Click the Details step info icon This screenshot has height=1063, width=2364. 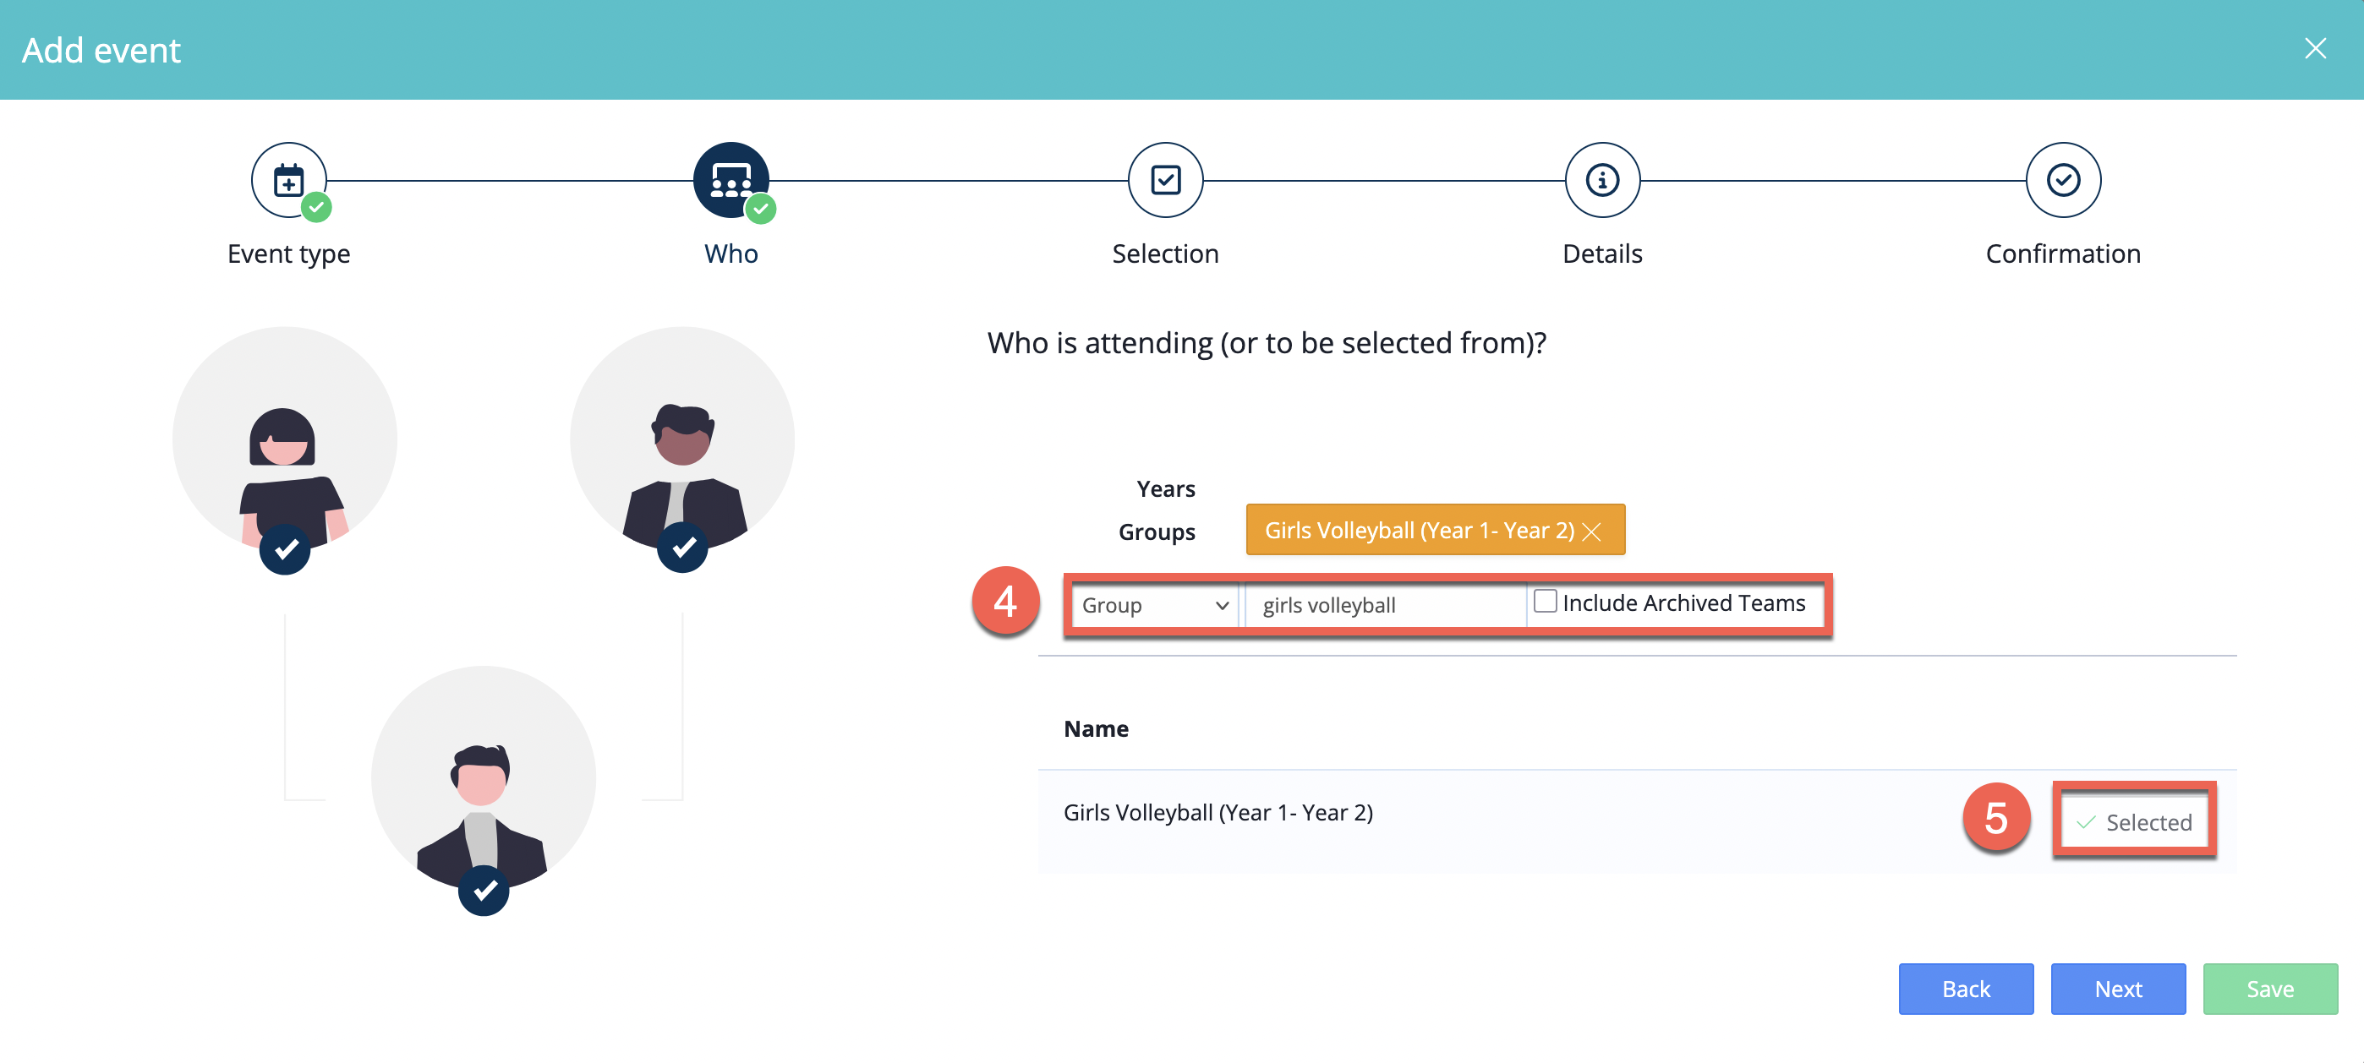pos(1602,180)
